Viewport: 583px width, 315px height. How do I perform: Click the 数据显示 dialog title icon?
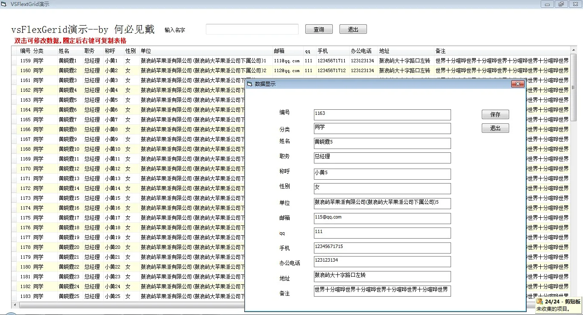(x=249, y=84)
